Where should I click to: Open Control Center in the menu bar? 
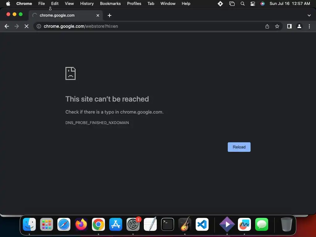pos(252,4)
